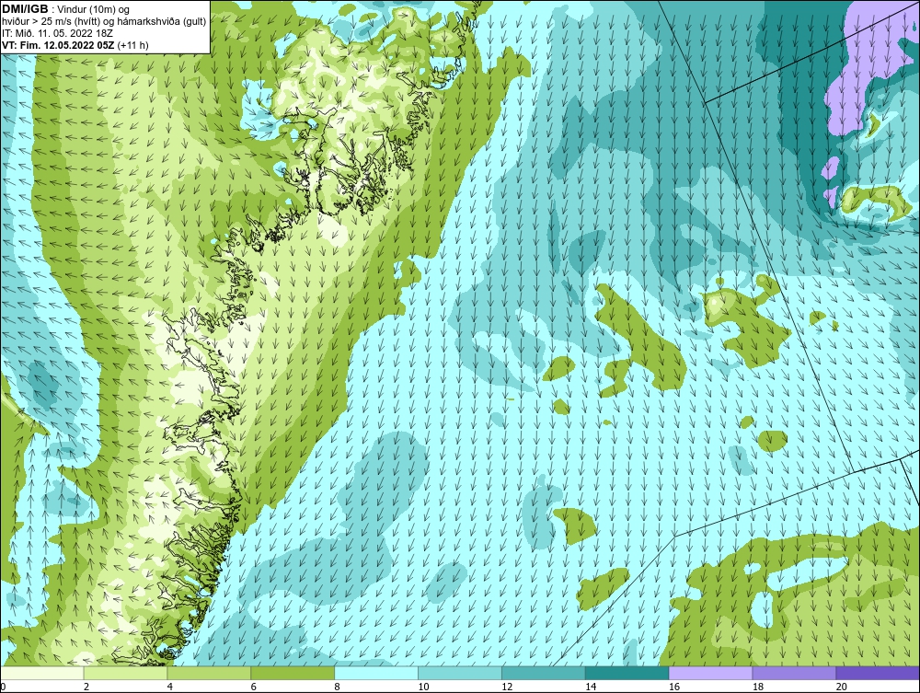Click the 18–20 m/s purple legend swatch

point(795,673)
